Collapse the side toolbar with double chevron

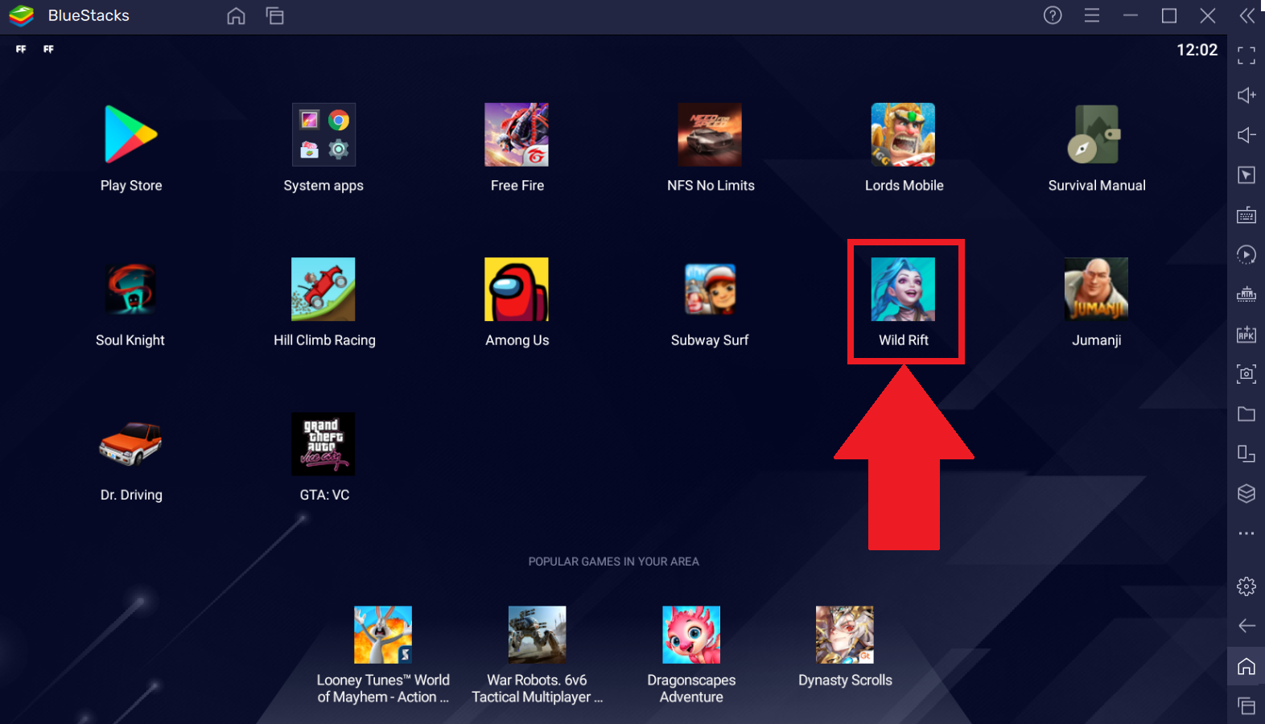pyautogui.click(x=1247, y=15)
